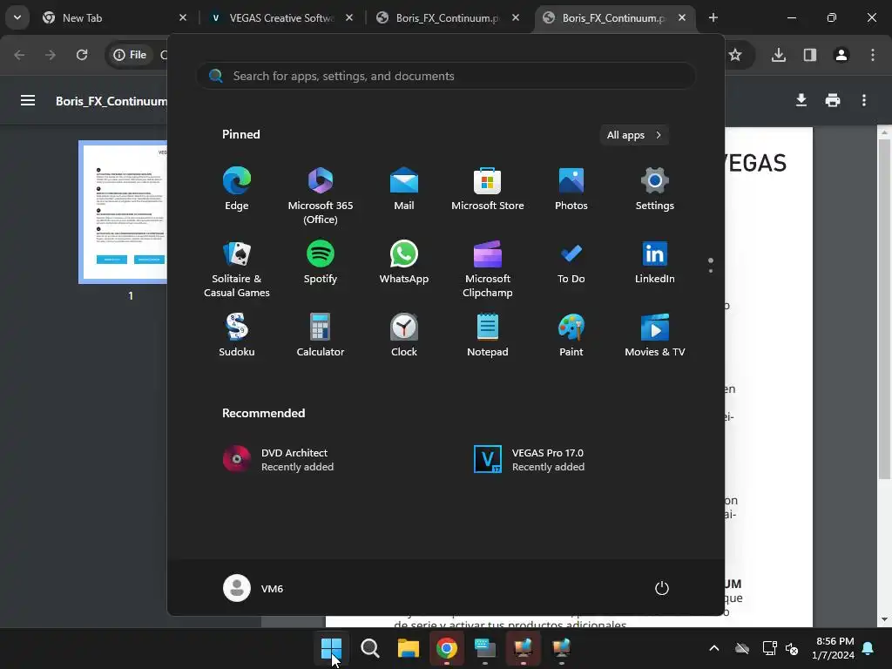The image size is (892, 669).
Task: Open Settings from pinned apps
Action: pyautogui.click(x=655, y=189)
